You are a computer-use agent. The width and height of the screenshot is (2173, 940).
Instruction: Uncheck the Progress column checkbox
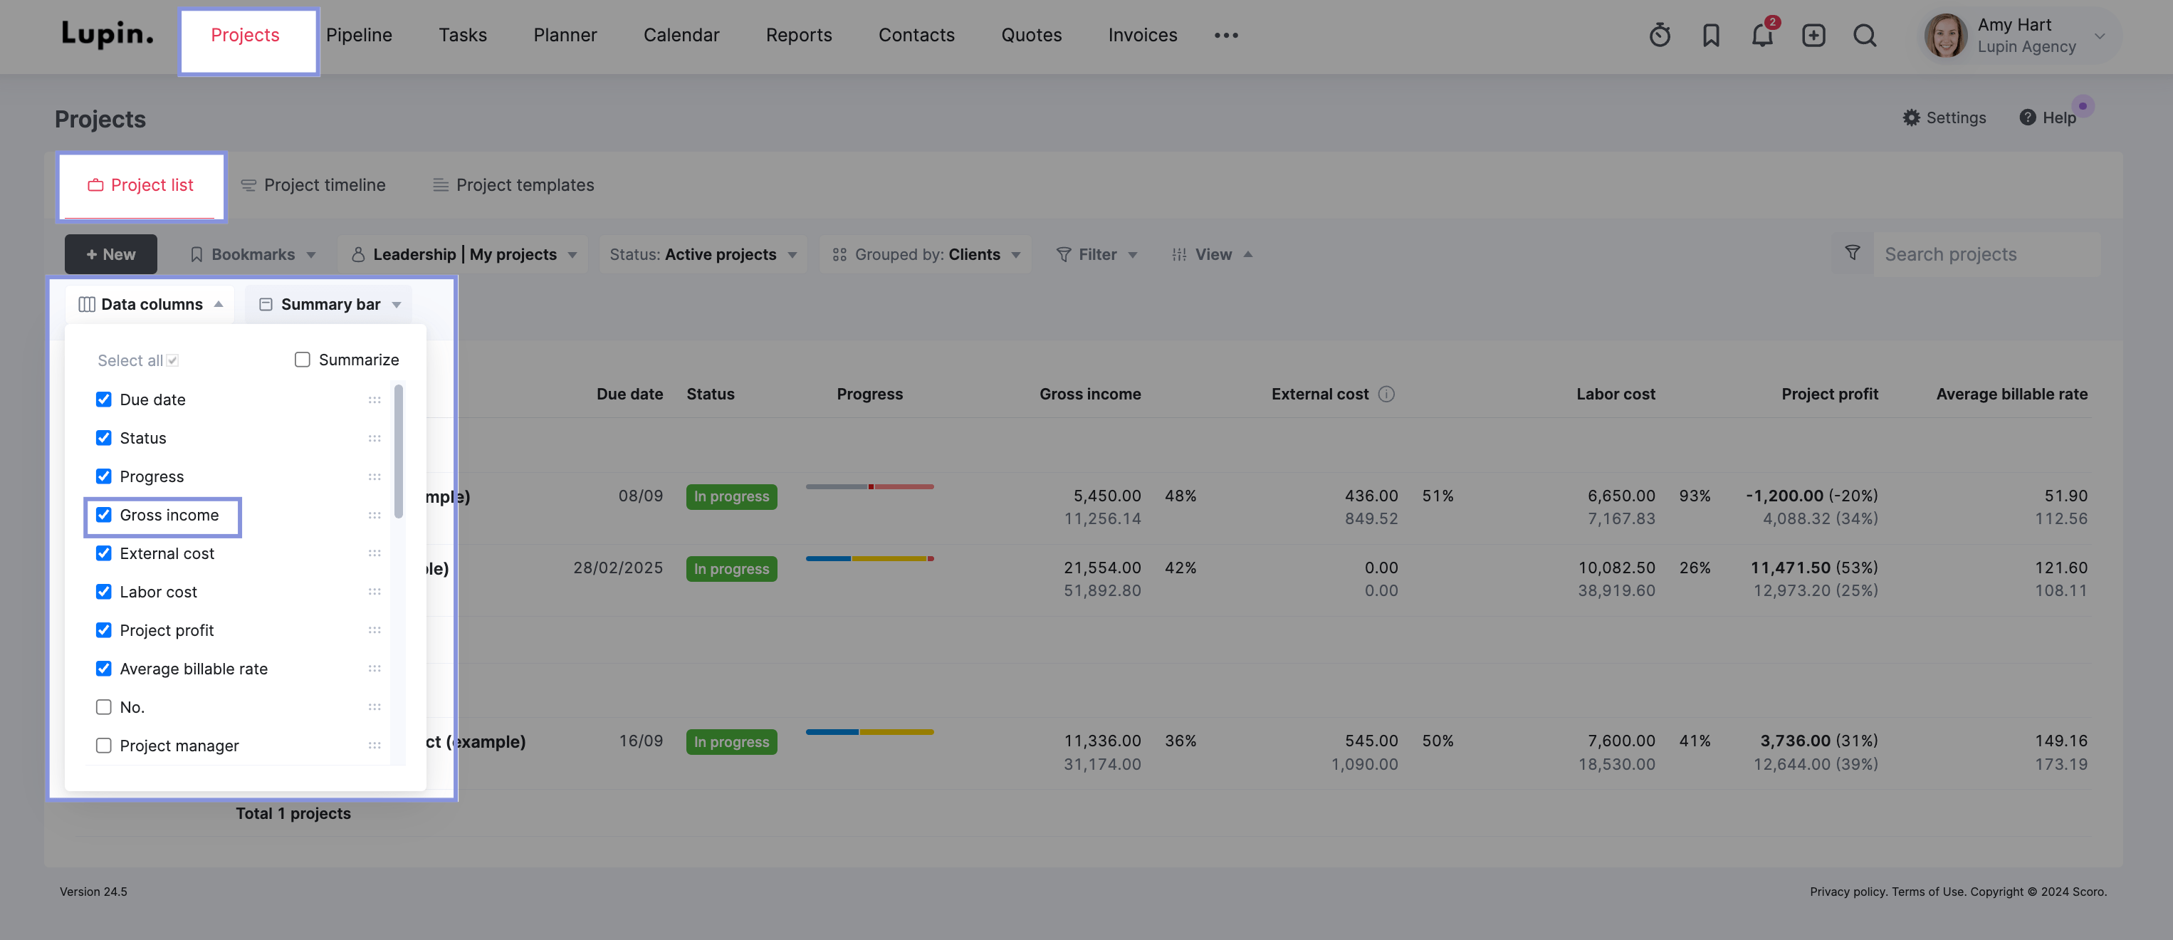pyautogui.click(x=104, y=476)
